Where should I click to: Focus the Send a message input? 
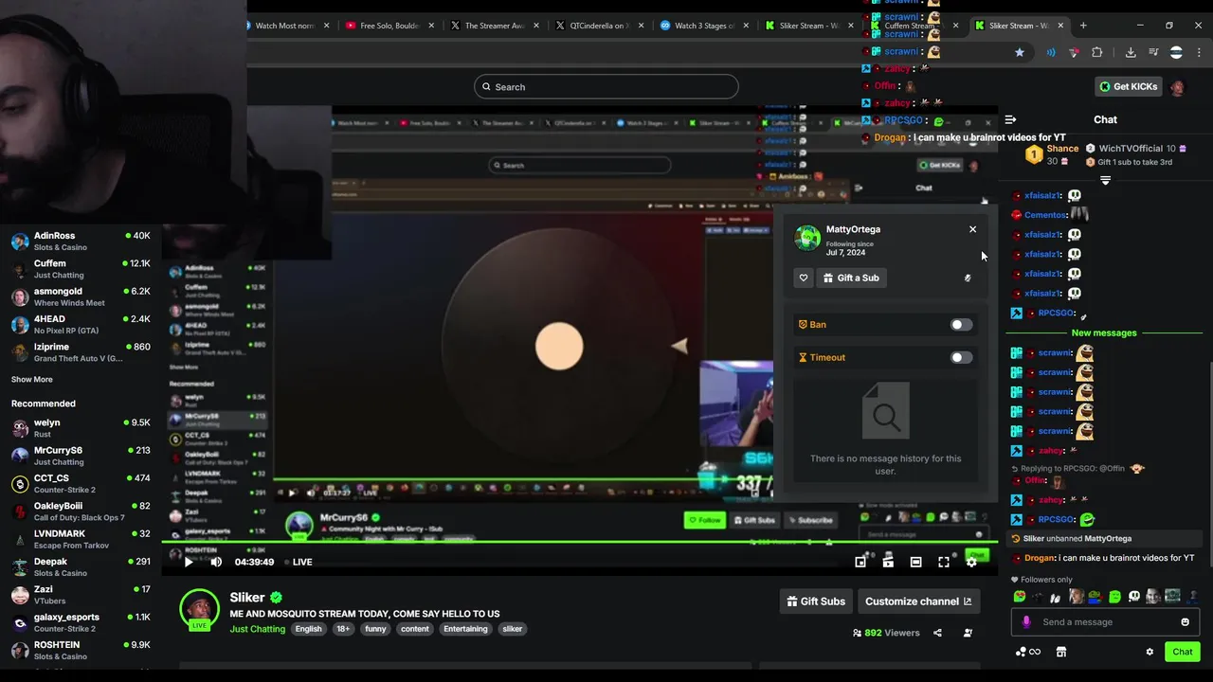[1105, 622]
